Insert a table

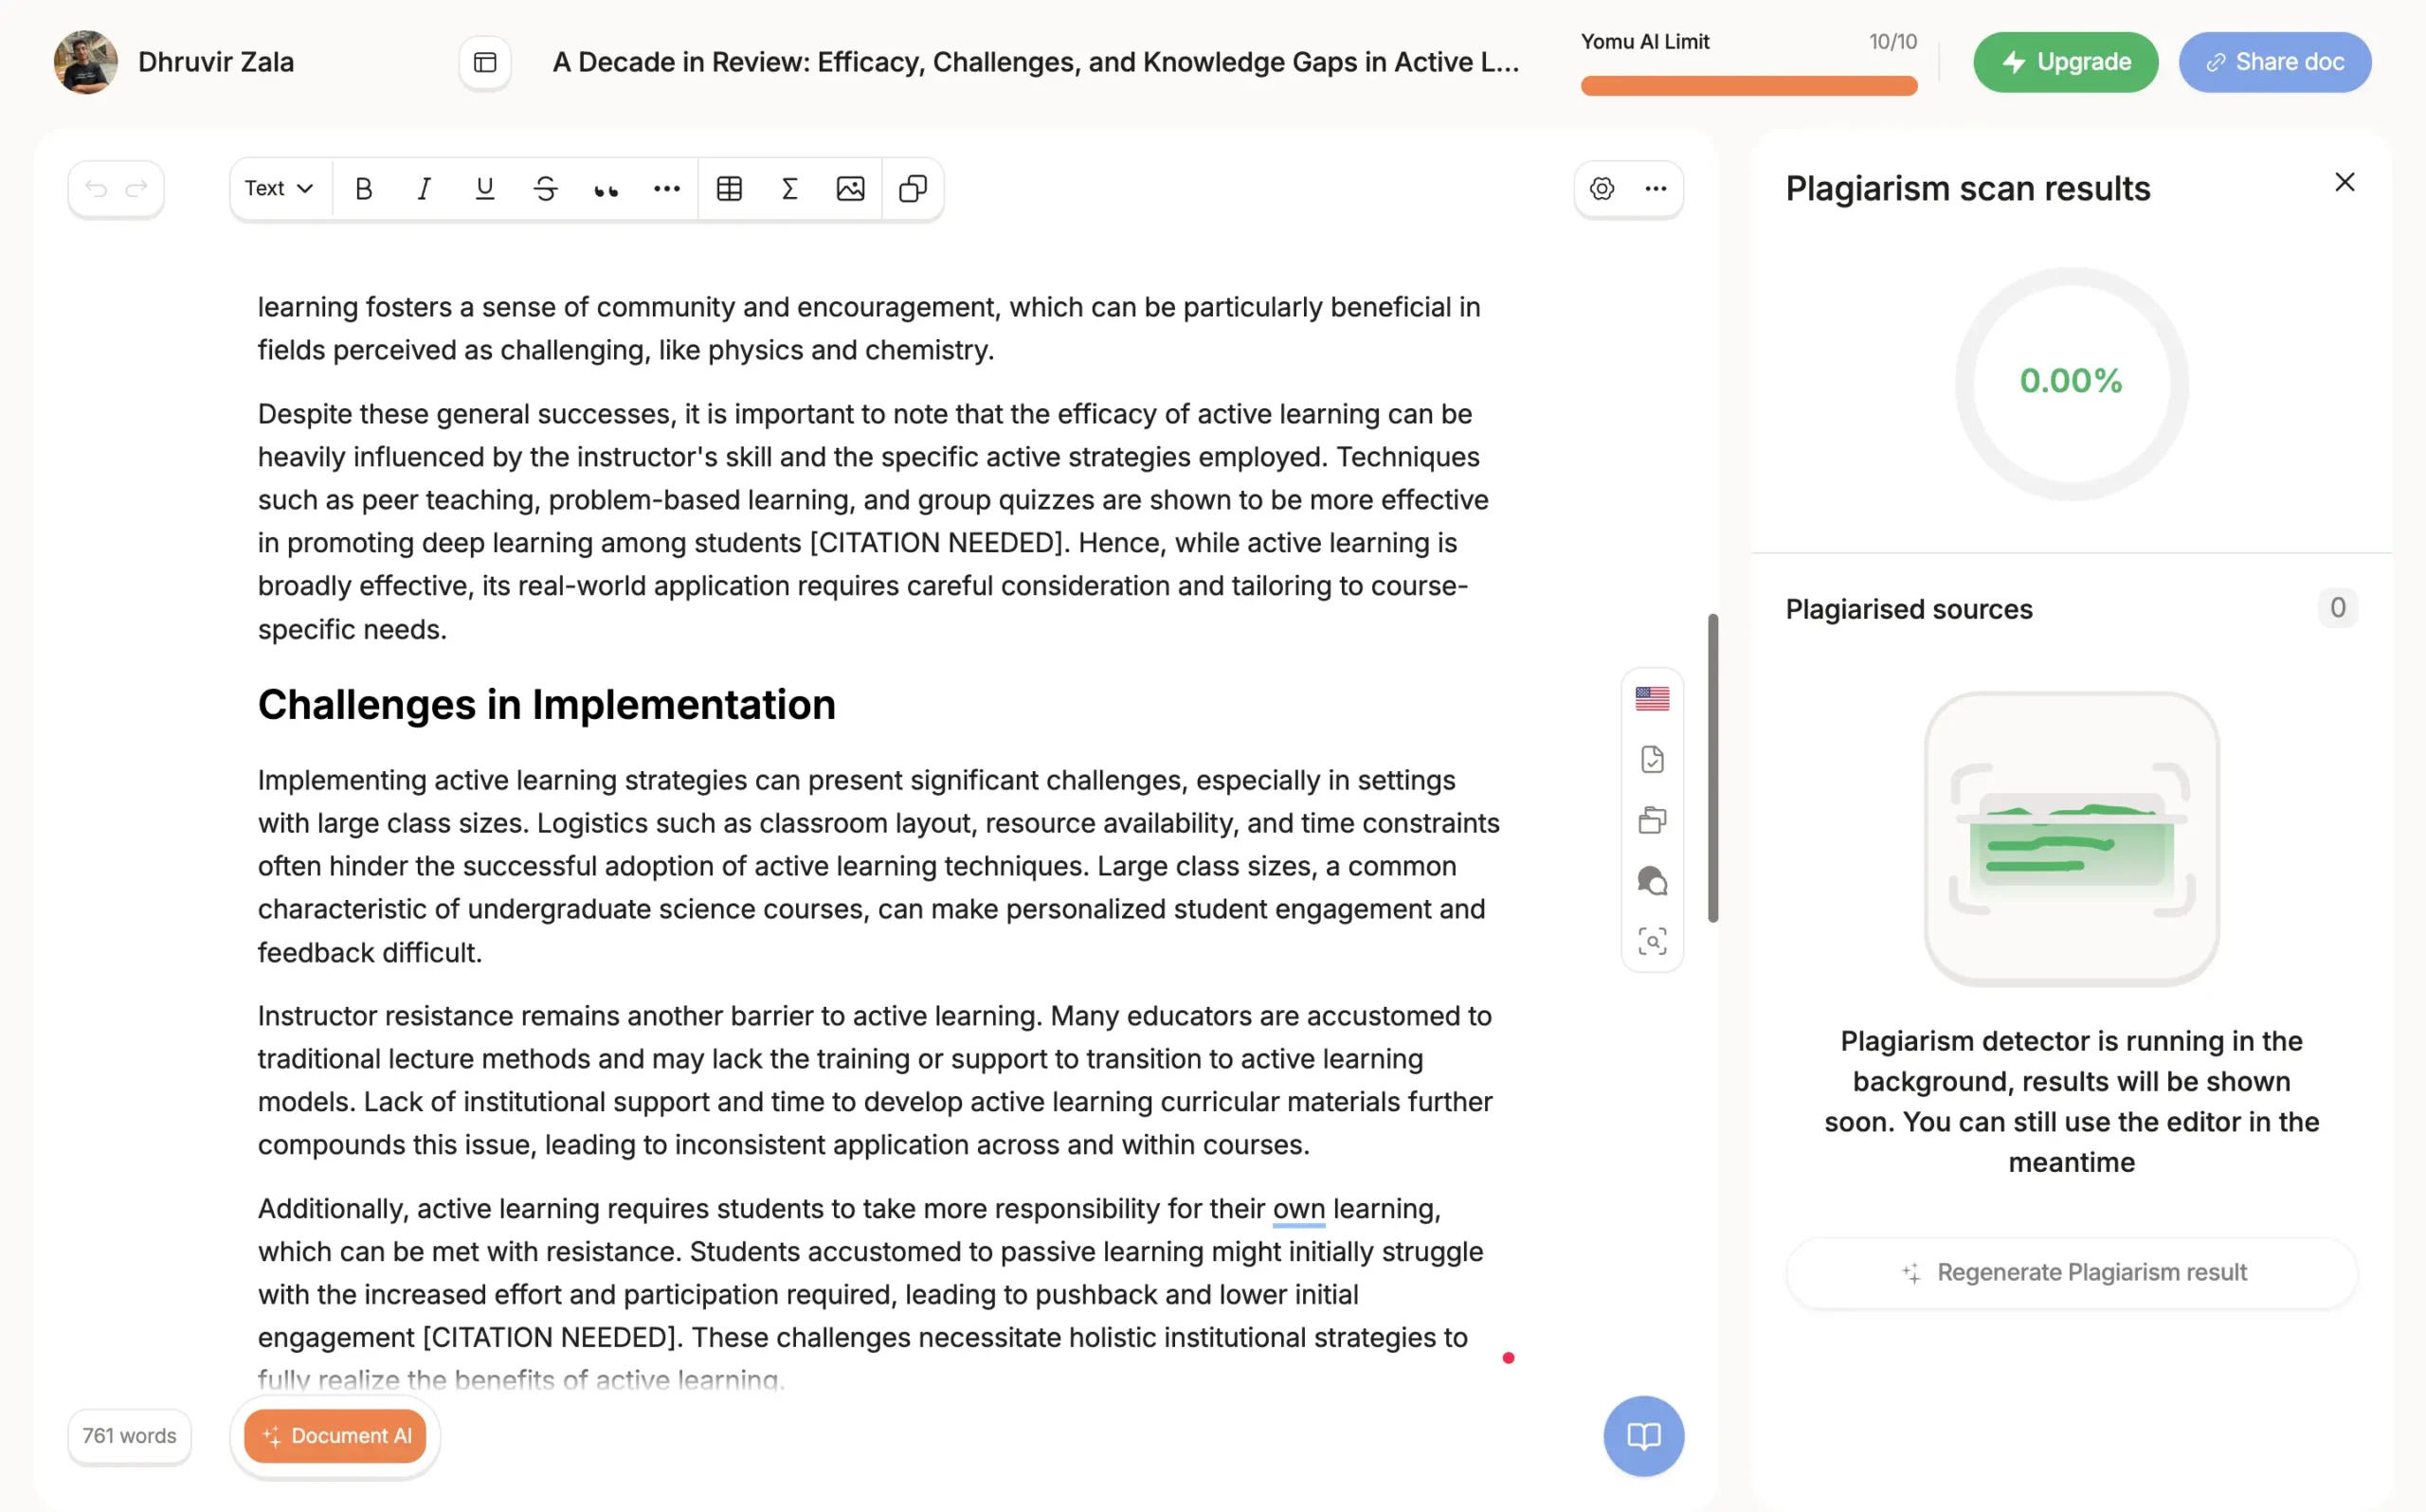[730, 188]
